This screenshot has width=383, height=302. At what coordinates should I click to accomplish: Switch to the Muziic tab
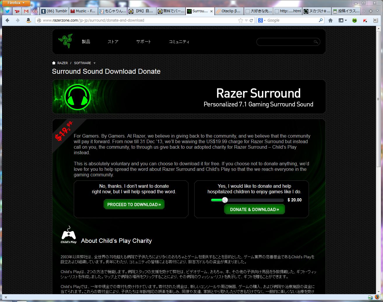coord(83,11)
